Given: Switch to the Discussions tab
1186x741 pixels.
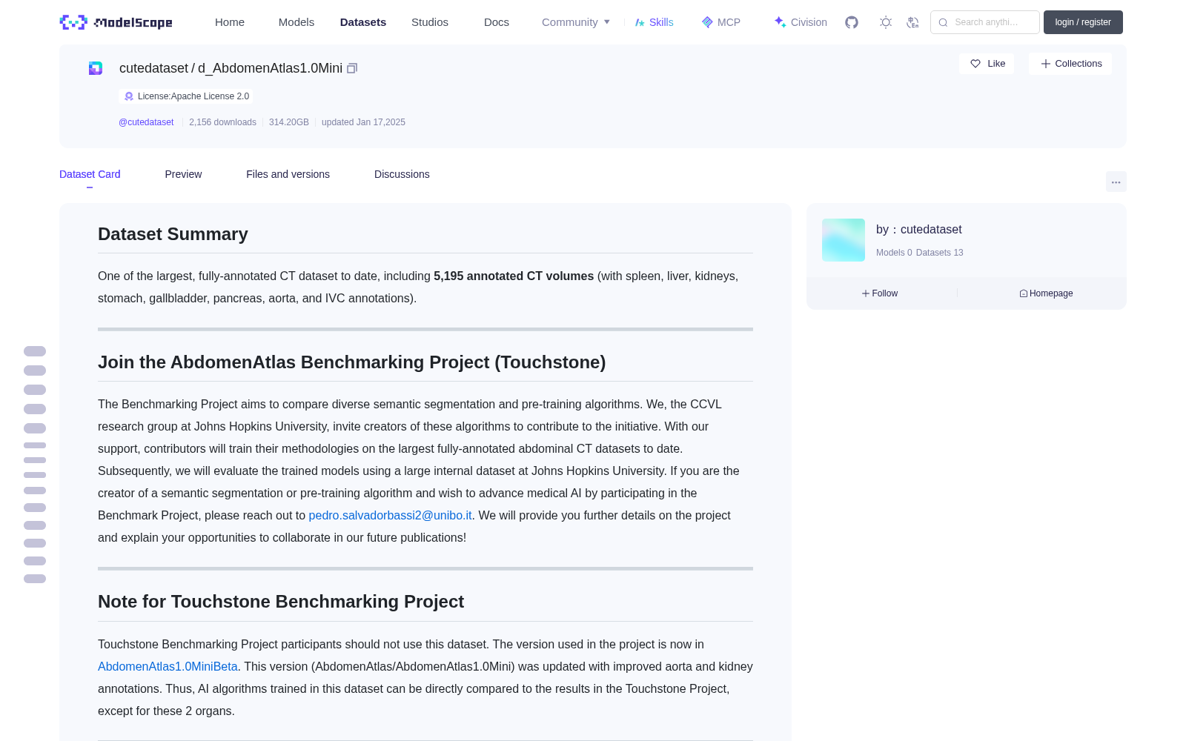Looking at the screenshot, I should (x=402, y=174).
